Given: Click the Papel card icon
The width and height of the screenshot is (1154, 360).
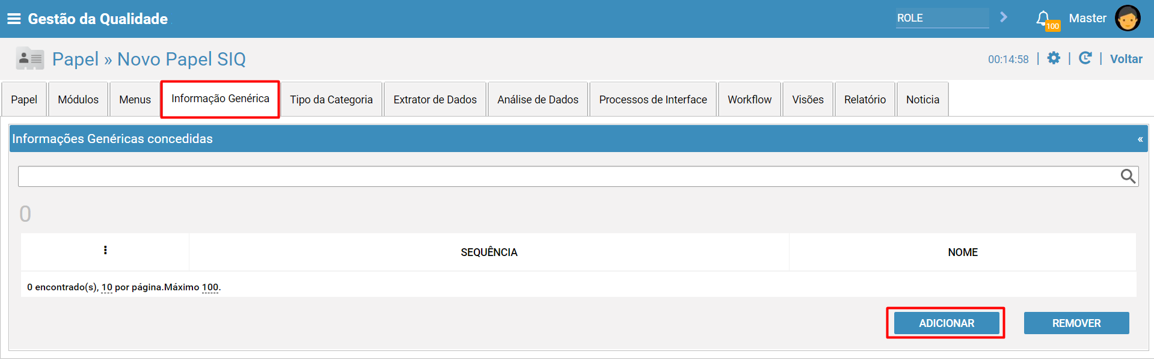Looking at the screenshot, I should (x=29, y=59).
